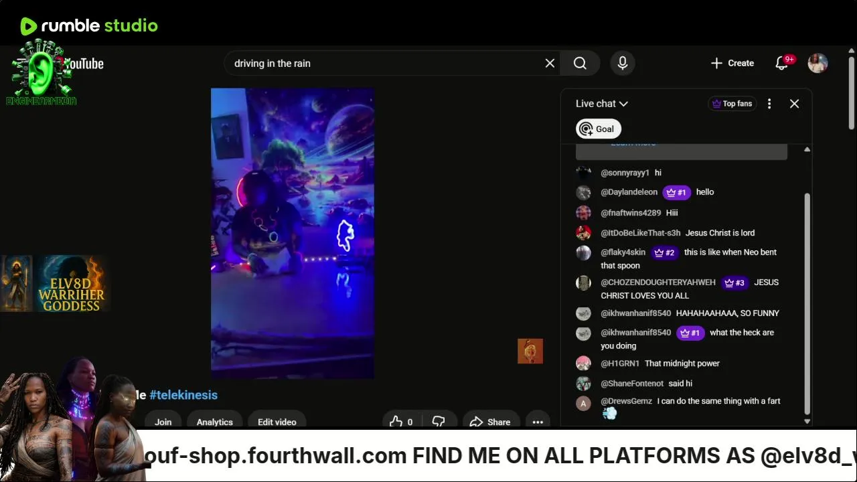This screenshot has width=857, height=482.
Task: Click the #telekinesis hashtag link
Action: (183, 395)
